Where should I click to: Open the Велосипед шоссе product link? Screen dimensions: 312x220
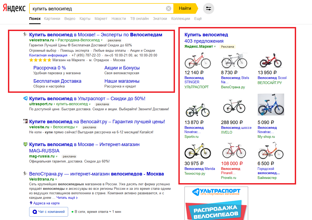coord(236,127)
